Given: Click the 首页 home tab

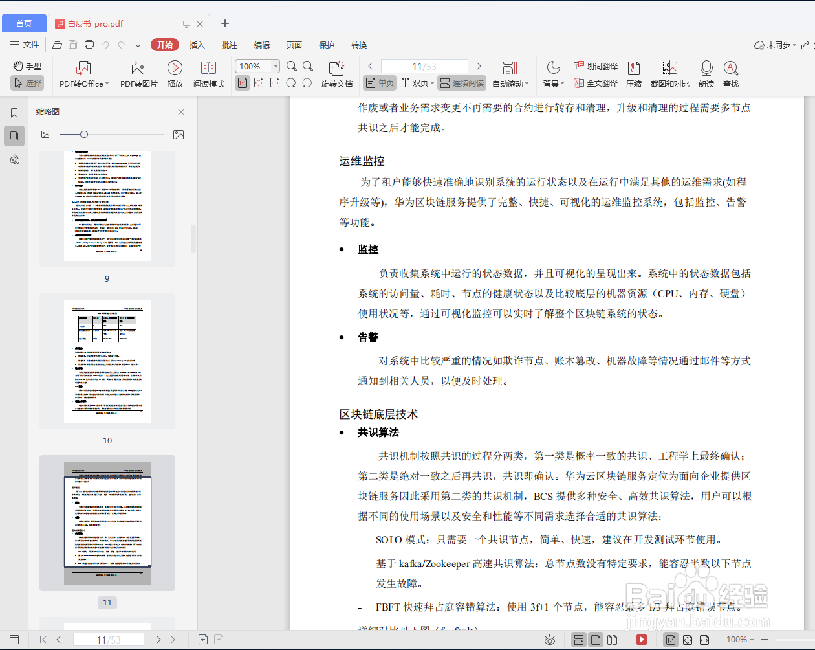Looking at the screenshot, I should 24,23.
